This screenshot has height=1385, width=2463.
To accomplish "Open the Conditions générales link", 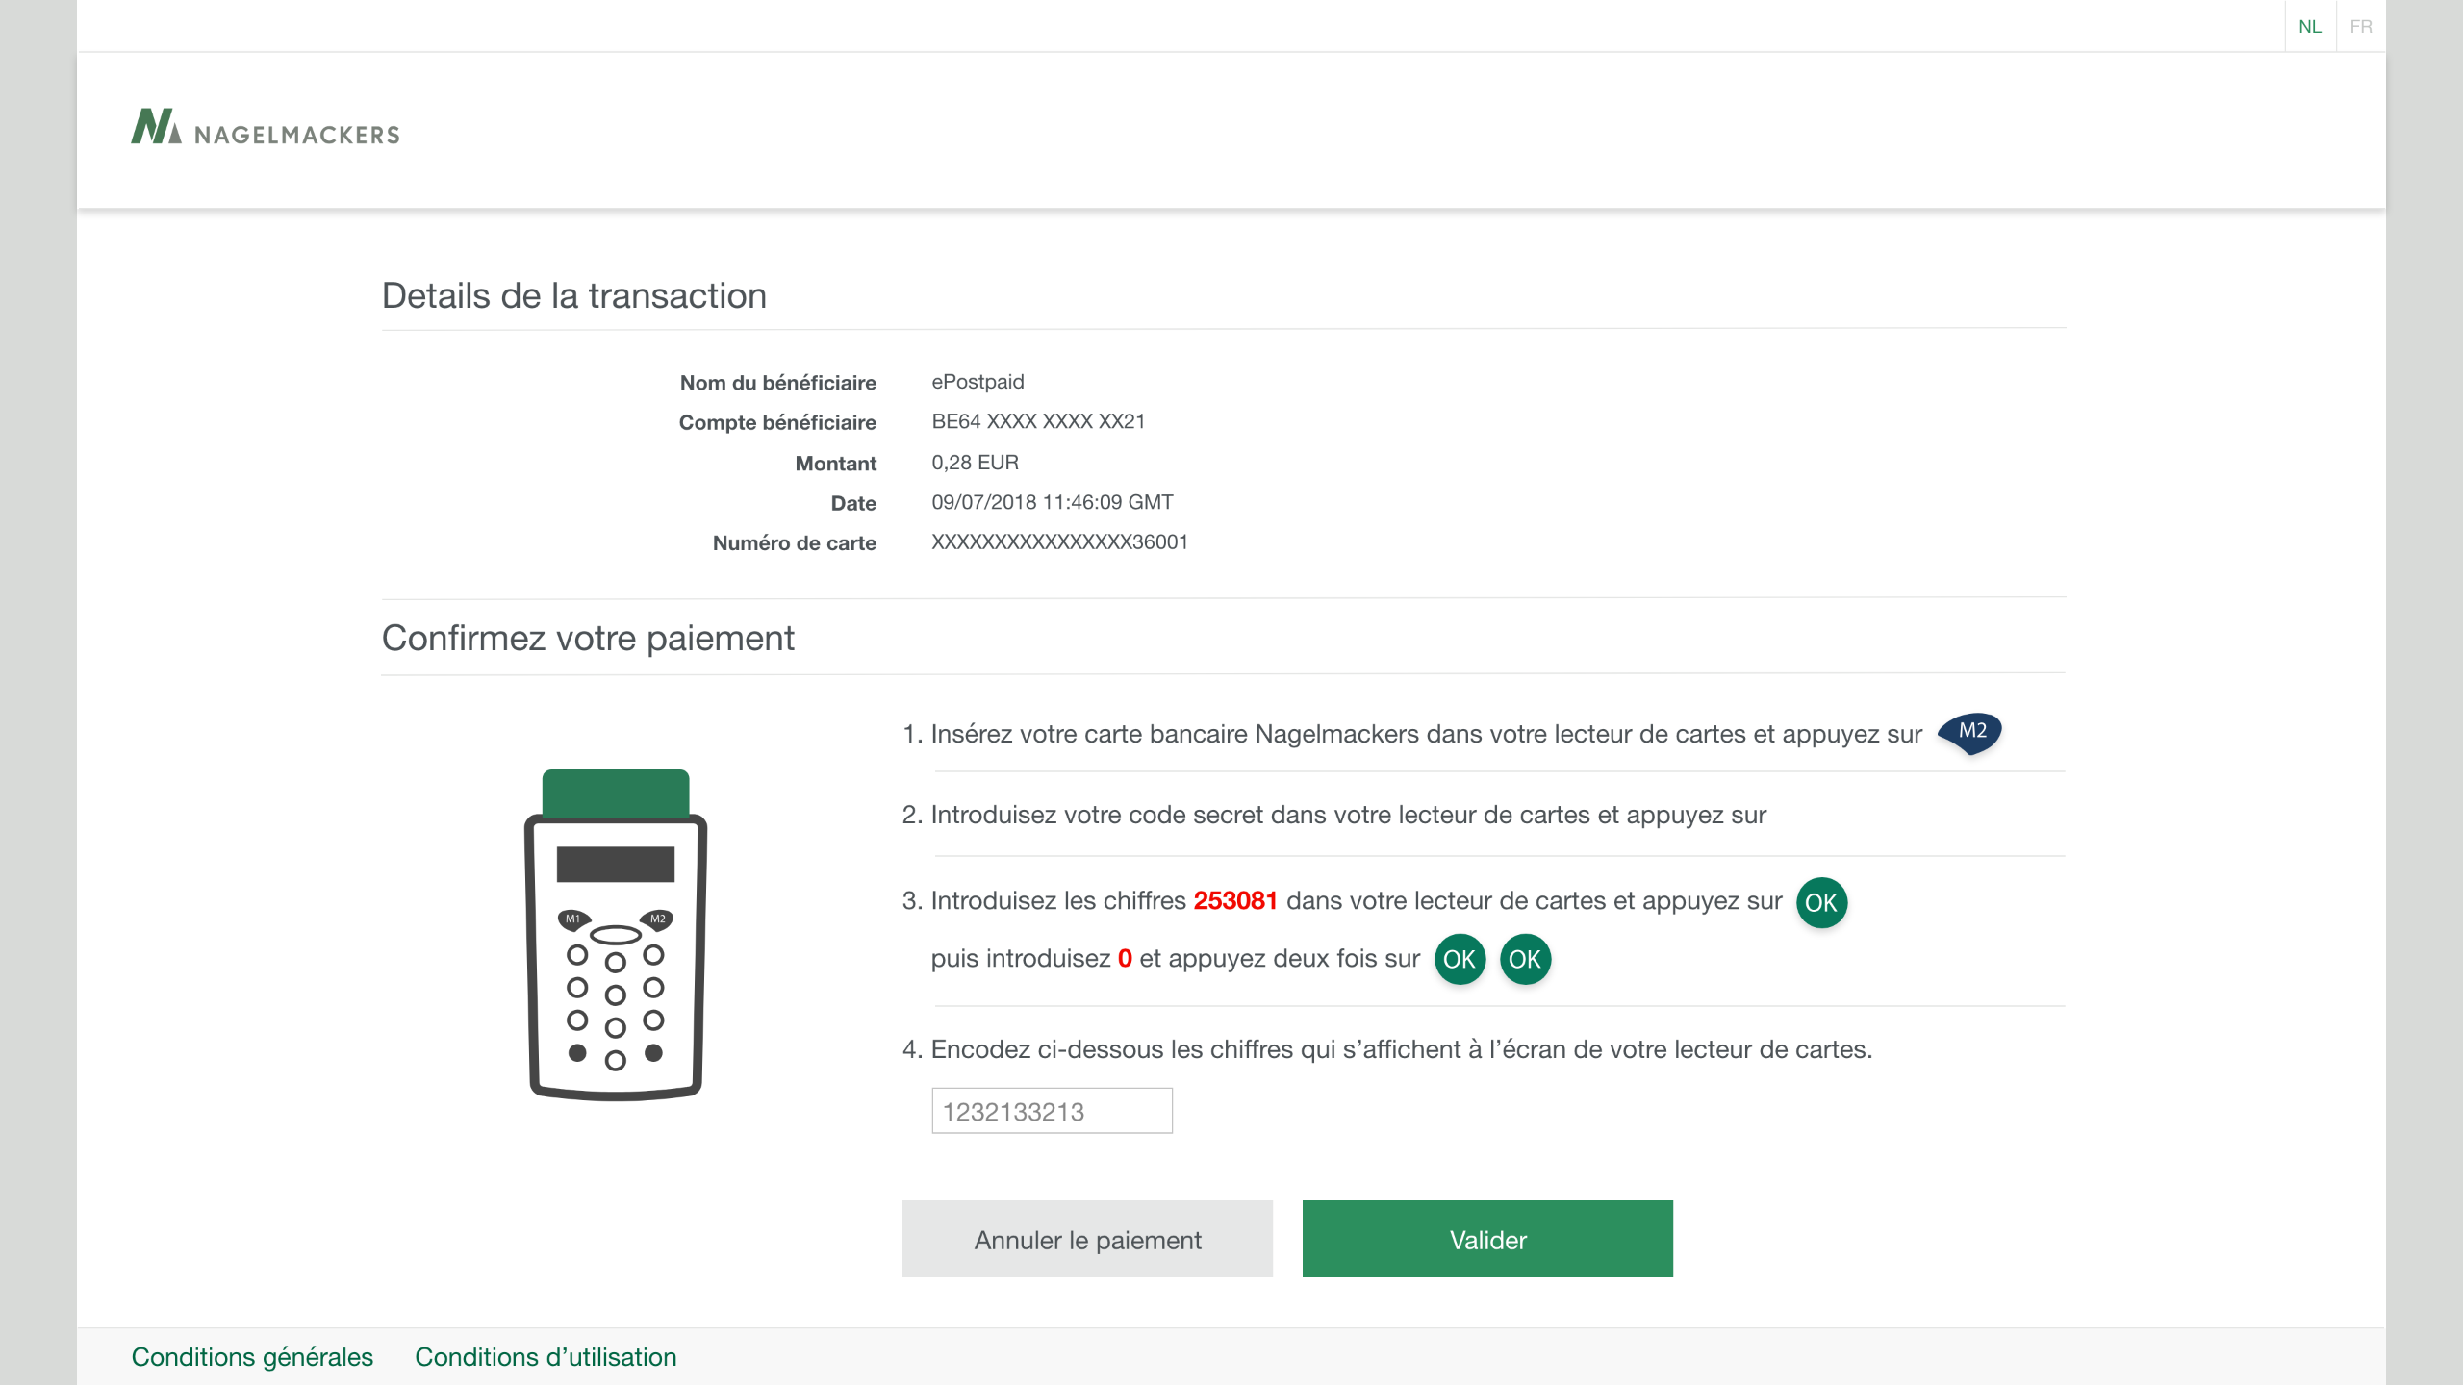I will click(x=252, y=1357).
